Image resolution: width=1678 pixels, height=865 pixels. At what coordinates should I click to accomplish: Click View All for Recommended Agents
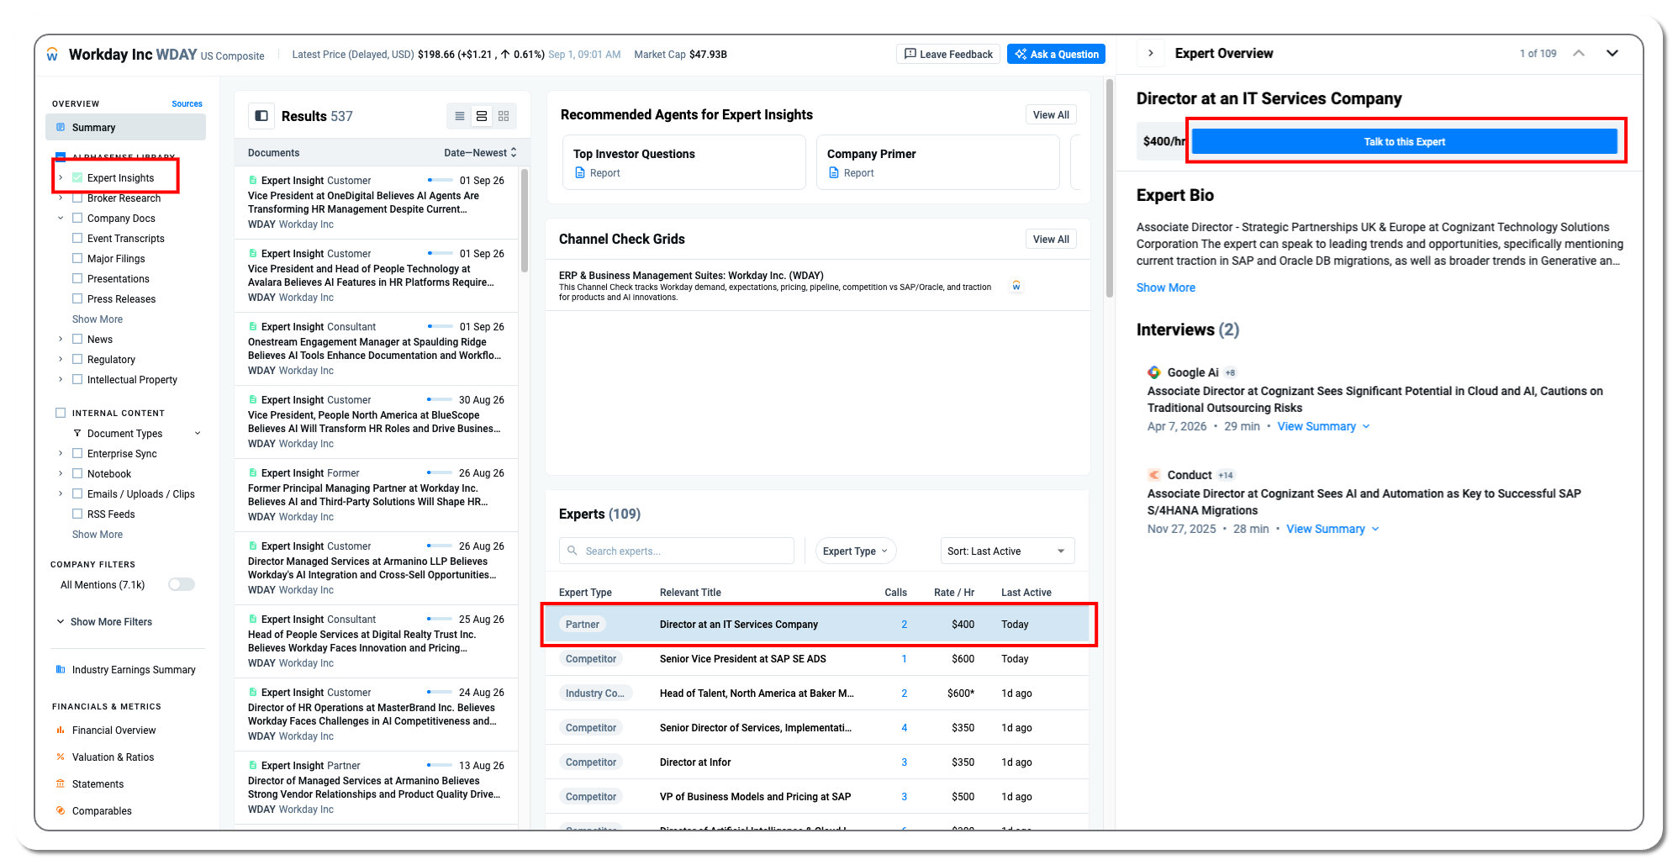1051,115
